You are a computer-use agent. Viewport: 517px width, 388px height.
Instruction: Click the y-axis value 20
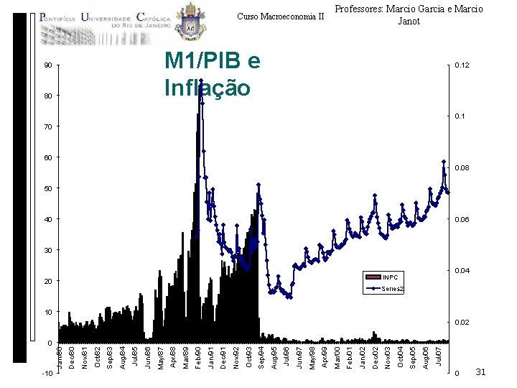click(48, 282)
